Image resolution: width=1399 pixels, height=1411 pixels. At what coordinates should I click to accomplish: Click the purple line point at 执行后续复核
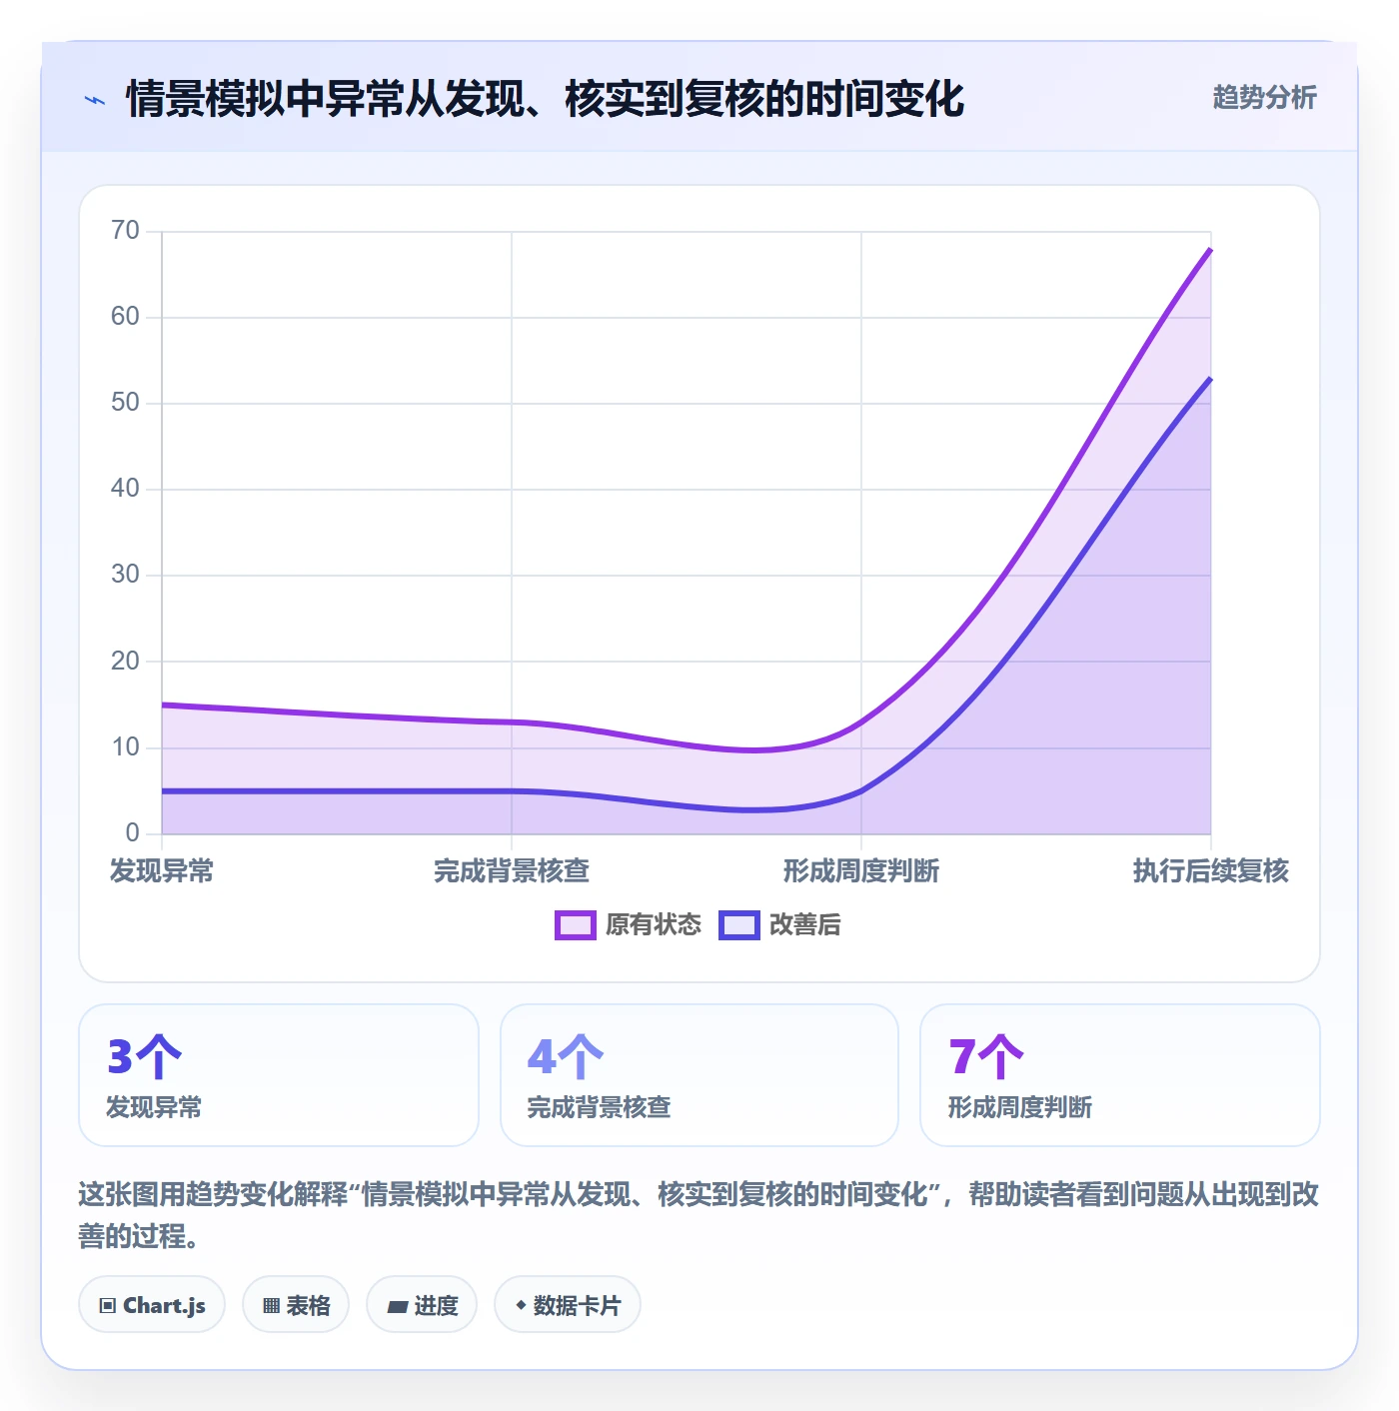tap(1210, 249)
